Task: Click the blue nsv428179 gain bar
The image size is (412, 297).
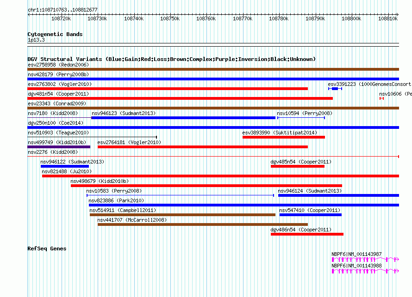Action: (x=213, y=79)
